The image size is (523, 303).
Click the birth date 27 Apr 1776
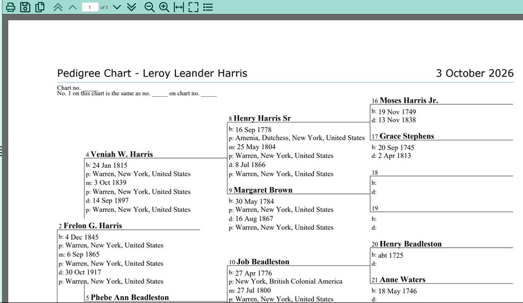click(253, 273)
